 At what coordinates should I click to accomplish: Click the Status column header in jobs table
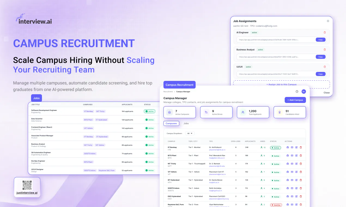pos(147,105)
